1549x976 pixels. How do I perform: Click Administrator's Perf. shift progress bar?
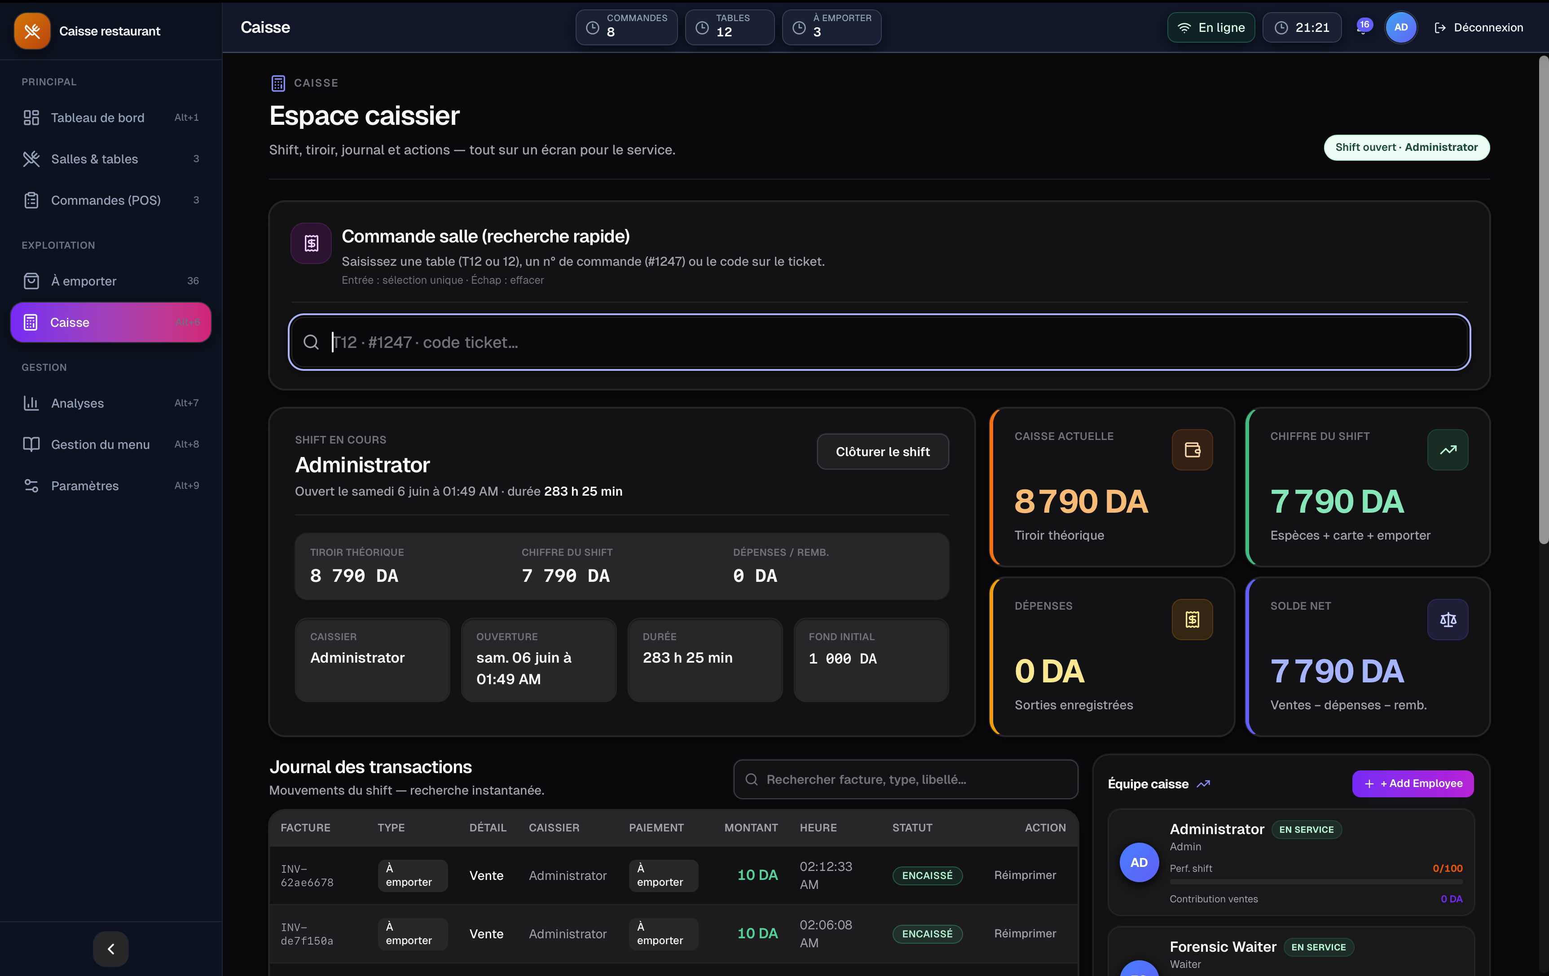(x=1316, y=882)
